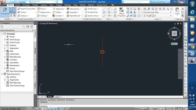Click the TOP face of the ViewCube
The image size is (196, 110).
[174, 33]
